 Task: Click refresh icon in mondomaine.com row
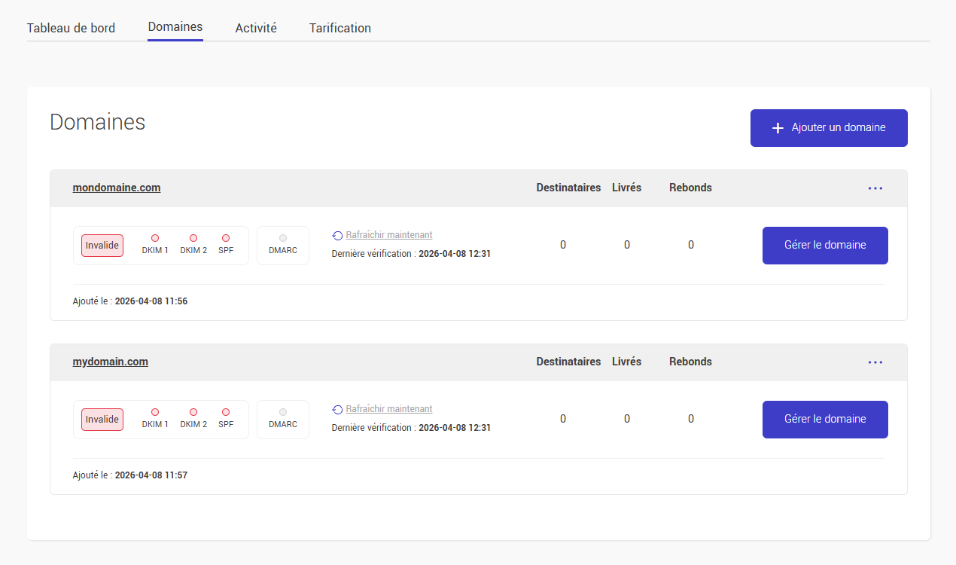click(x=337, y=236)
